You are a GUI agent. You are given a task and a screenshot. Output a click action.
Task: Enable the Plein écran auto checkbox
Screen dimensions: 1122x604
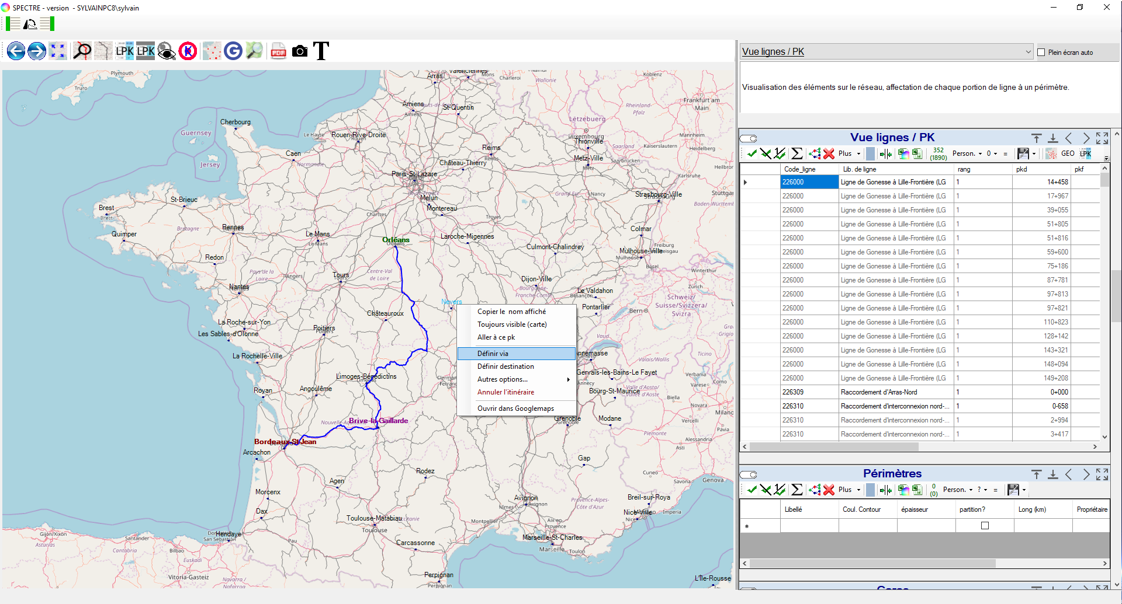point(1041,53)
